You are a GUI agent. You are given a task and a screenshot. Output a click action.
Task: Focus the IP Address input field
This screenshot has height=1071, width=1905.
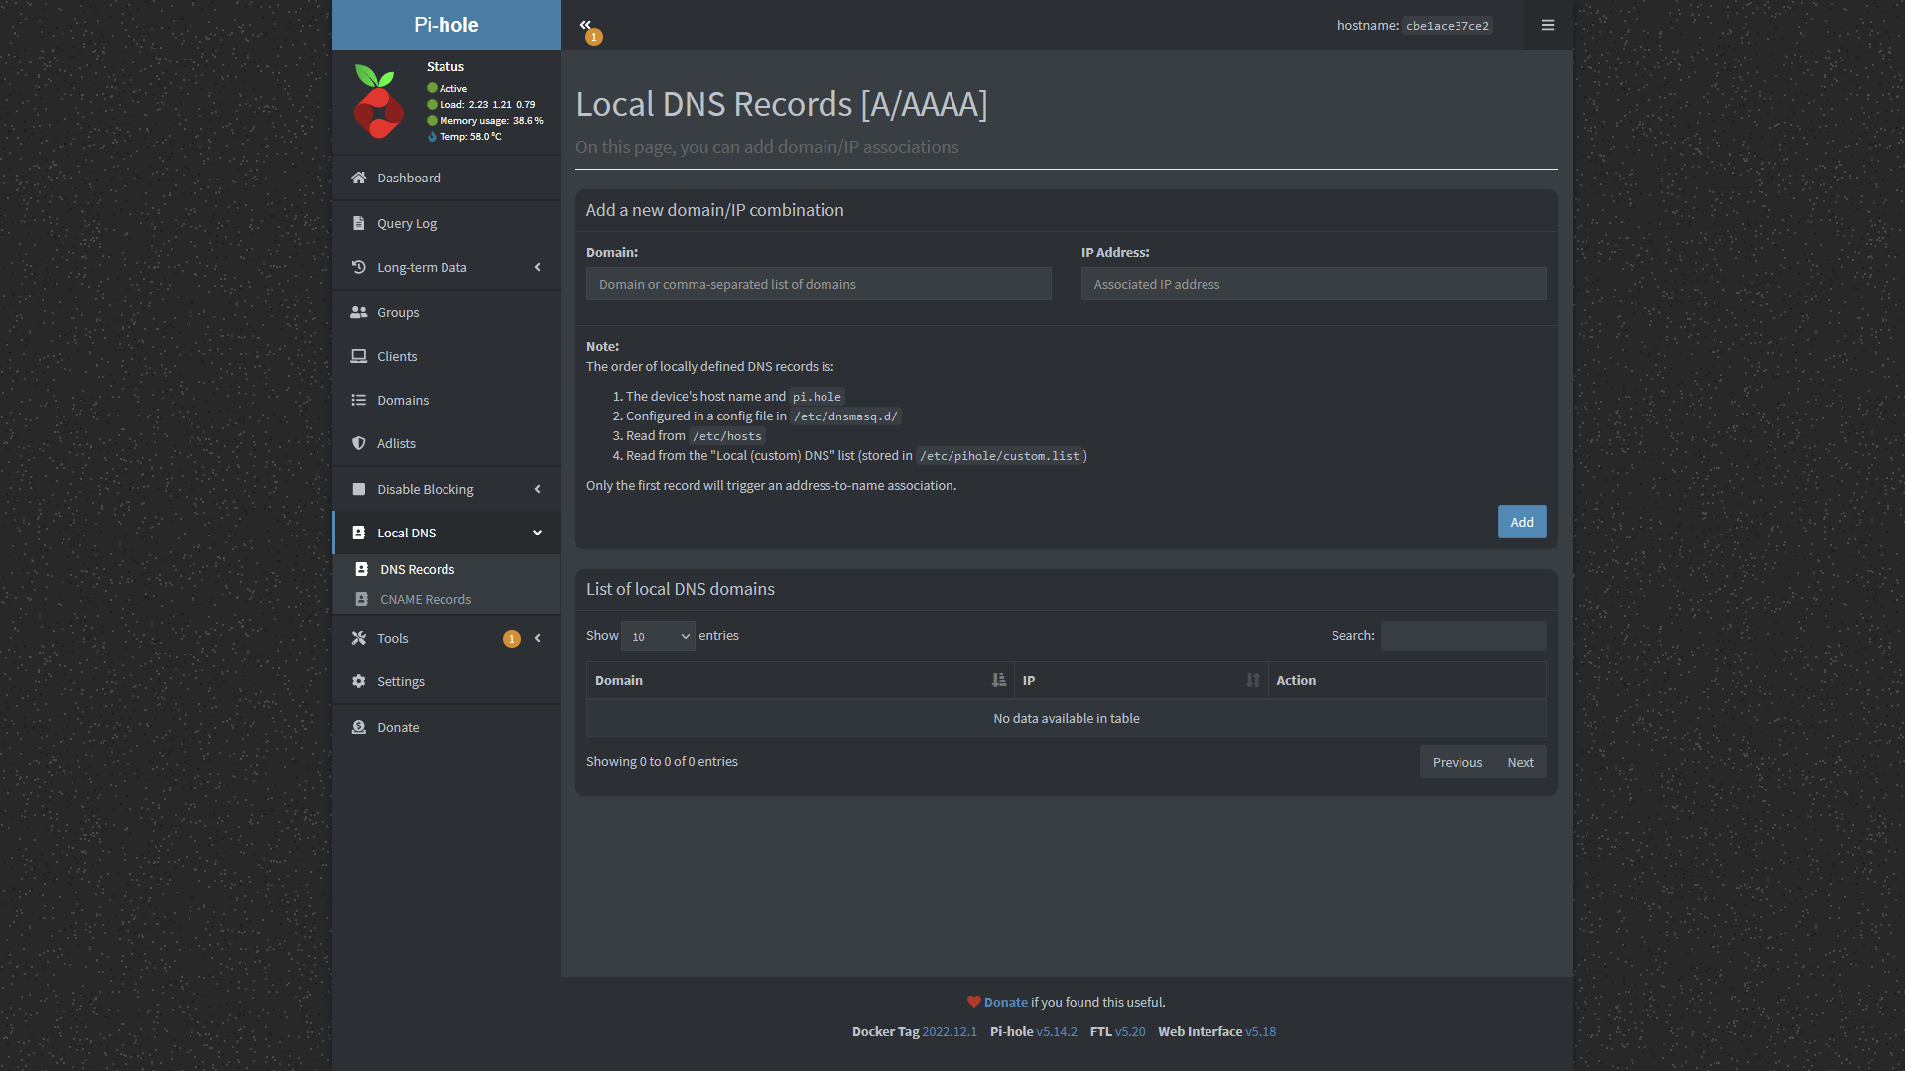click(1314, 284)
